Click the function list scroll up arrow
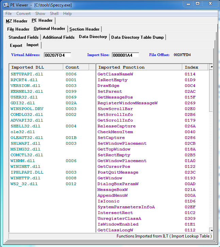Screen dimensions: 220x247 pyautogui.click(x=211, y=67)
